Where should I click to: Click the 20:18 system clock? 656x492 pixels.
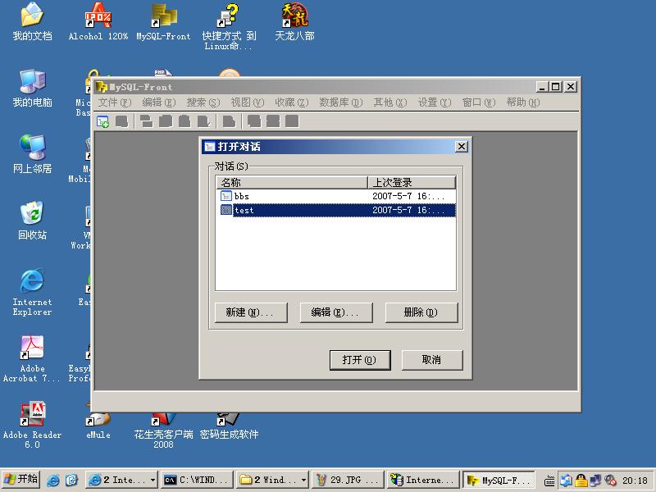635,481
